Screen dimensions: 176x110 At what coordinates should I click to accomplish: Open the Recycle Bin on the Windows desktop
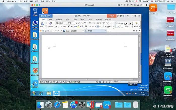pyautogui.click(x=35, y=11)
